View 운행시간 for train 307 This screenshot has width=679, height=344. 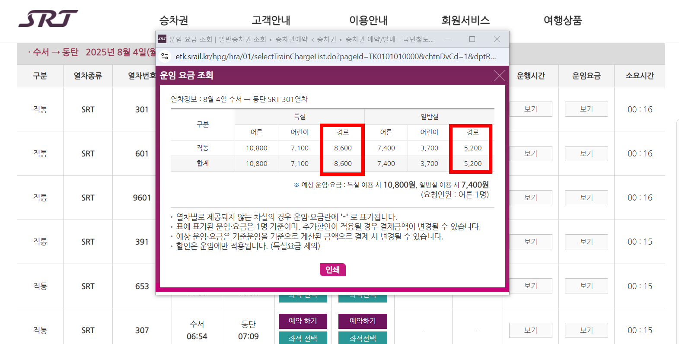530,330
